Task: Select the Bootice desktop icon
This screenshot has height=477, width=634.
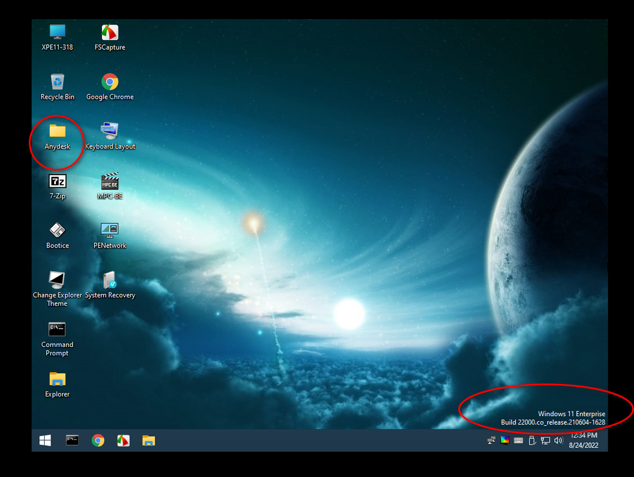Action: click(57, 236)
